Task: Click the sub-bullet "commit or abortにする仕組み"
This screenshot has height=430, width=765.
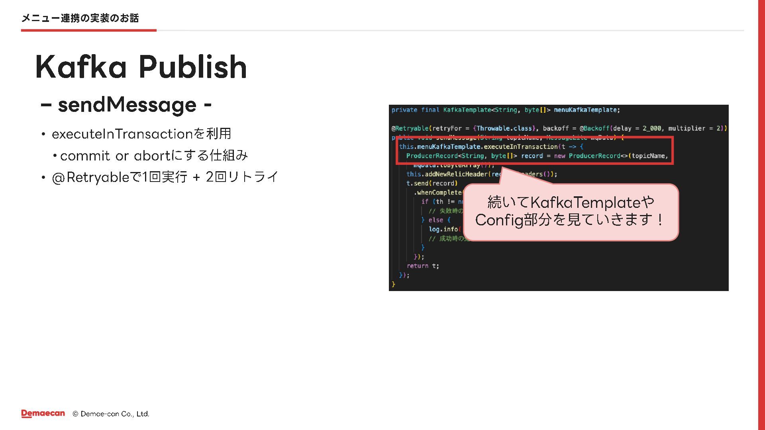Action: 154,155
